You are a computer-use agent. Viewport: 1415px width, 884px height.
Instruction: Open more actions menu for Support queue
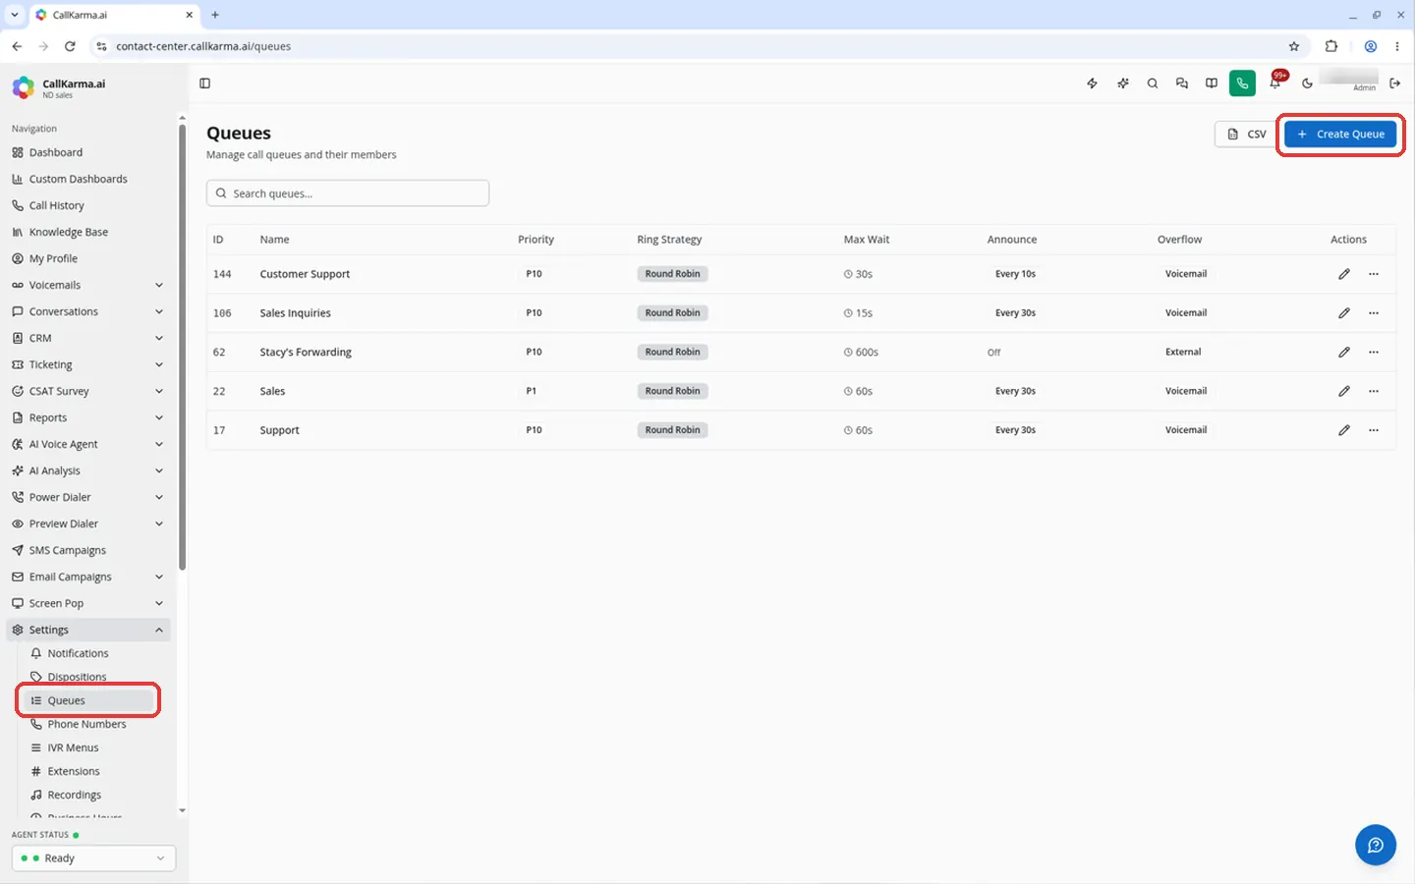click(x=1374, y=430)
